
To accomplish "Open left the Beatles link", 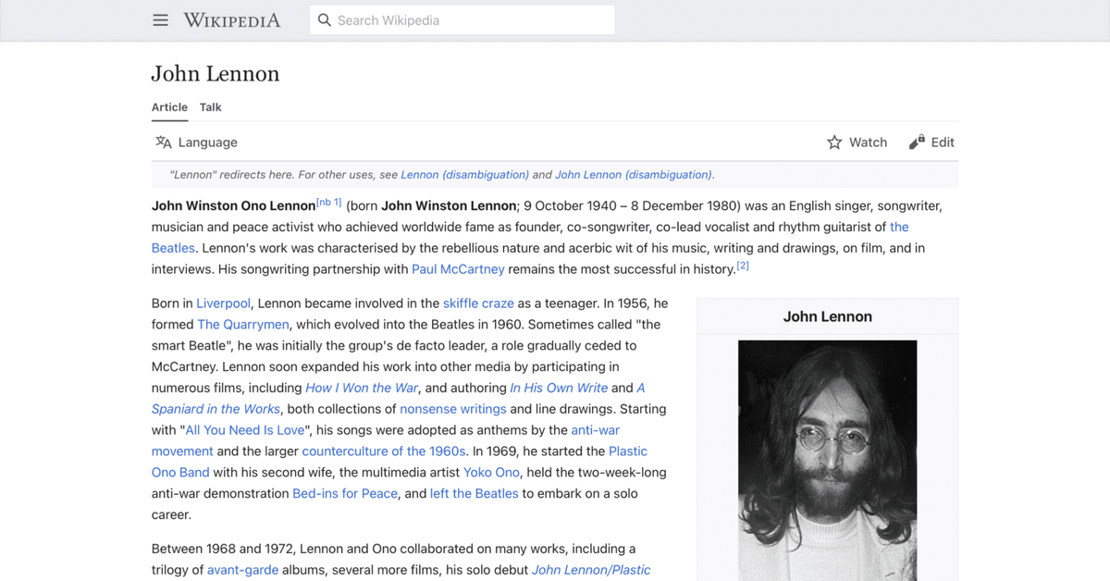I will (x=474, y=494).
